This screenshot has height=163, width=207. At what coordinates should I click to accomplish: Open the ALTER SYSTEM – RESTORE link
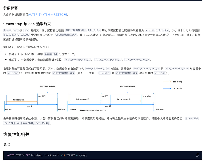click(48, 14)
